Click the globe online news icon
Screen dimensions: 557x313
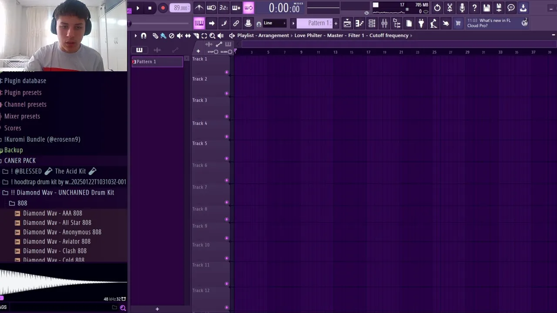[x=524, y=23]
